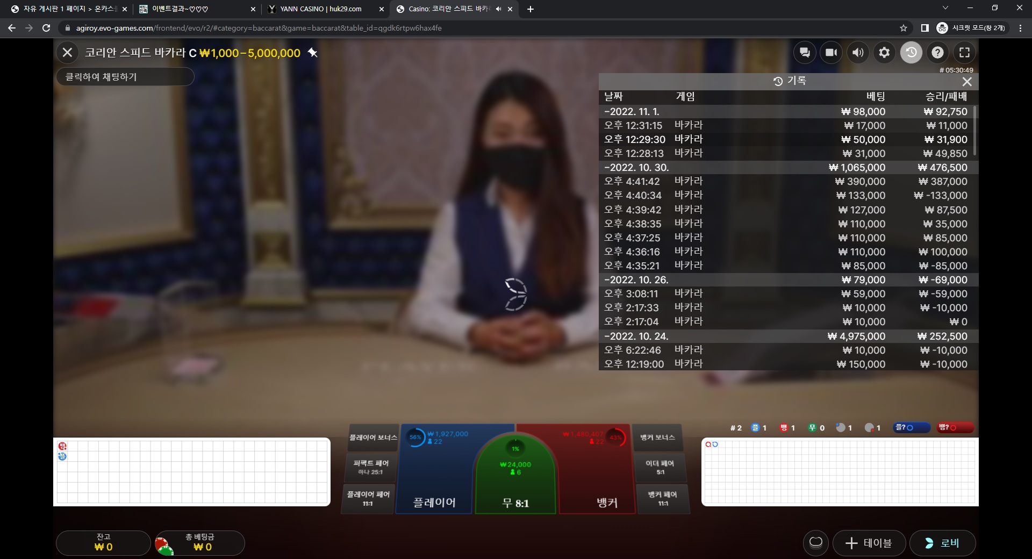1032x559 pixels.
Task: Expand the 2022. 10. 30. date group
Action: 636,168
